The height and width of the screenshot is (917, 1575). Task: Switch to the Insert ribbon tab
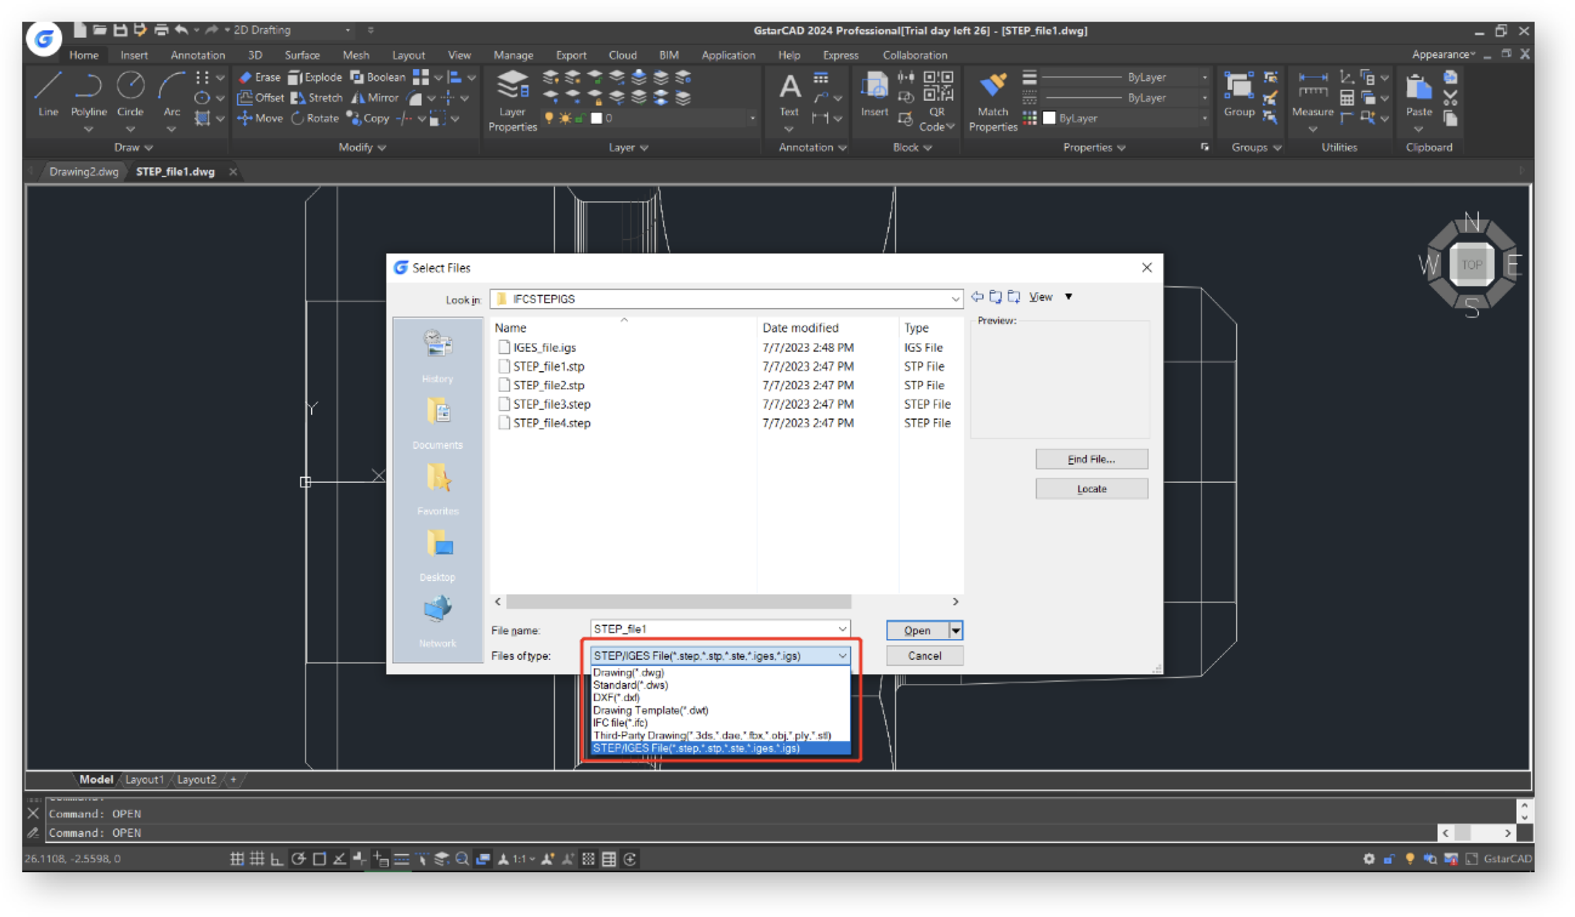point(134,55)
